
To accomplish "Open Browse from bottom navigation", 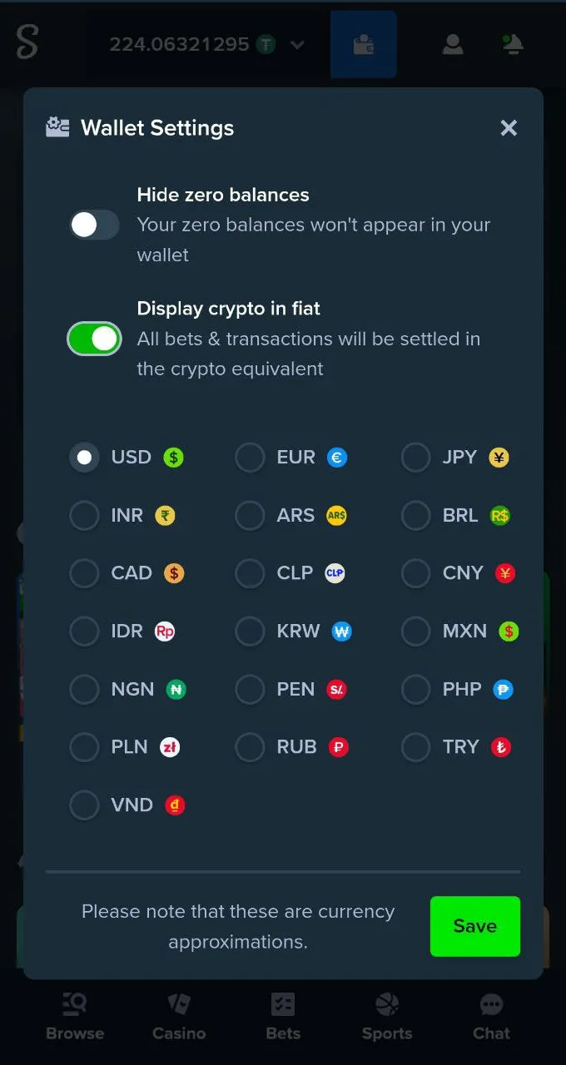I will (75, 1017).
